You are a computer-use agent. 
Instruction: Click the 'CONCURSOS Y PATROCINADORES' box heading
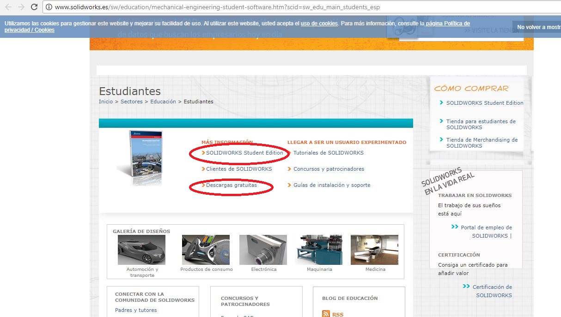point(245,301)
